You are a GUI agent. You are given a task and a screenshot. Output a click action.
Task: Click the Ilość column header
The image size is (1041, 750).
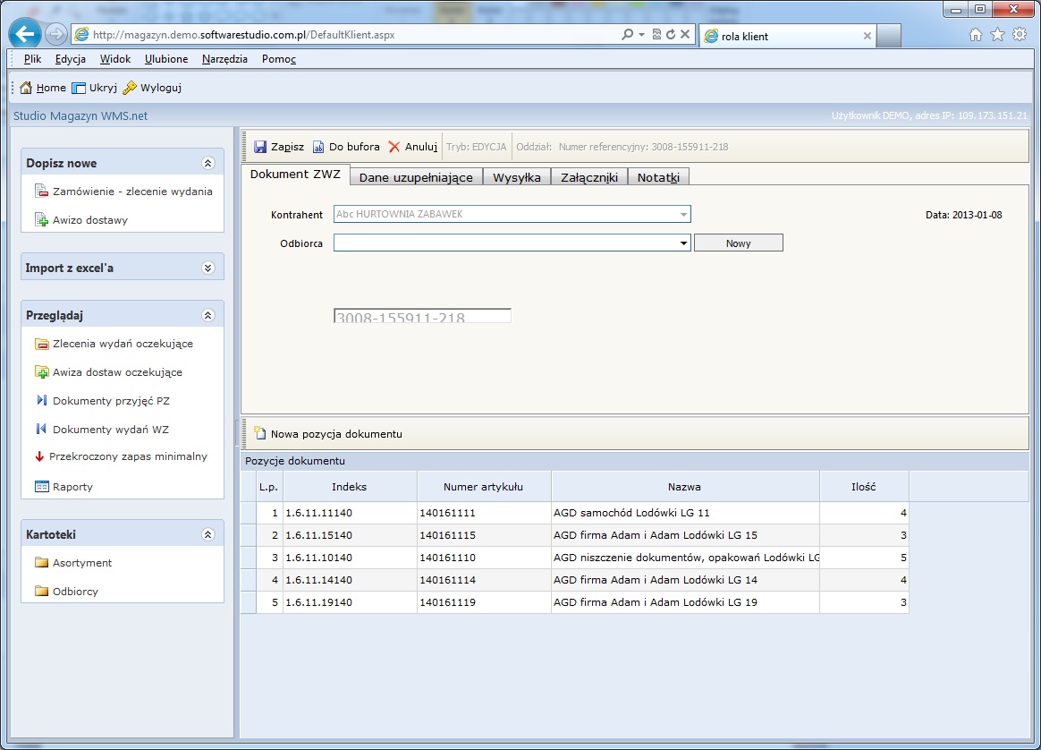tap(864, 487)
